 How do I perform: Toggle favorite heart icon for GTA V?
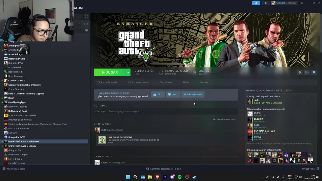(314, 72)
